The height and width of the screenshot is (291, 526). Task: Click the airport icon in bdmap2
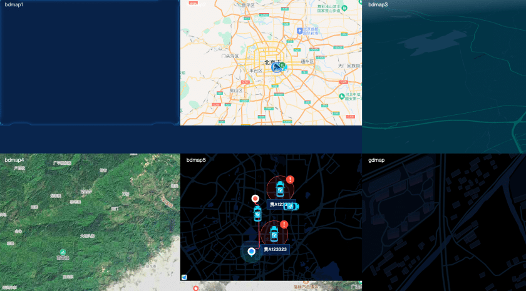tap(299, 31)
